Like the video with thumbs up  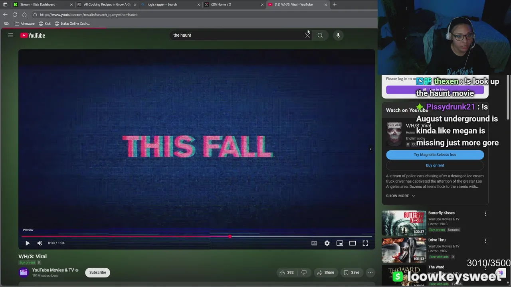pyautogui.click(x=287, y=273)
